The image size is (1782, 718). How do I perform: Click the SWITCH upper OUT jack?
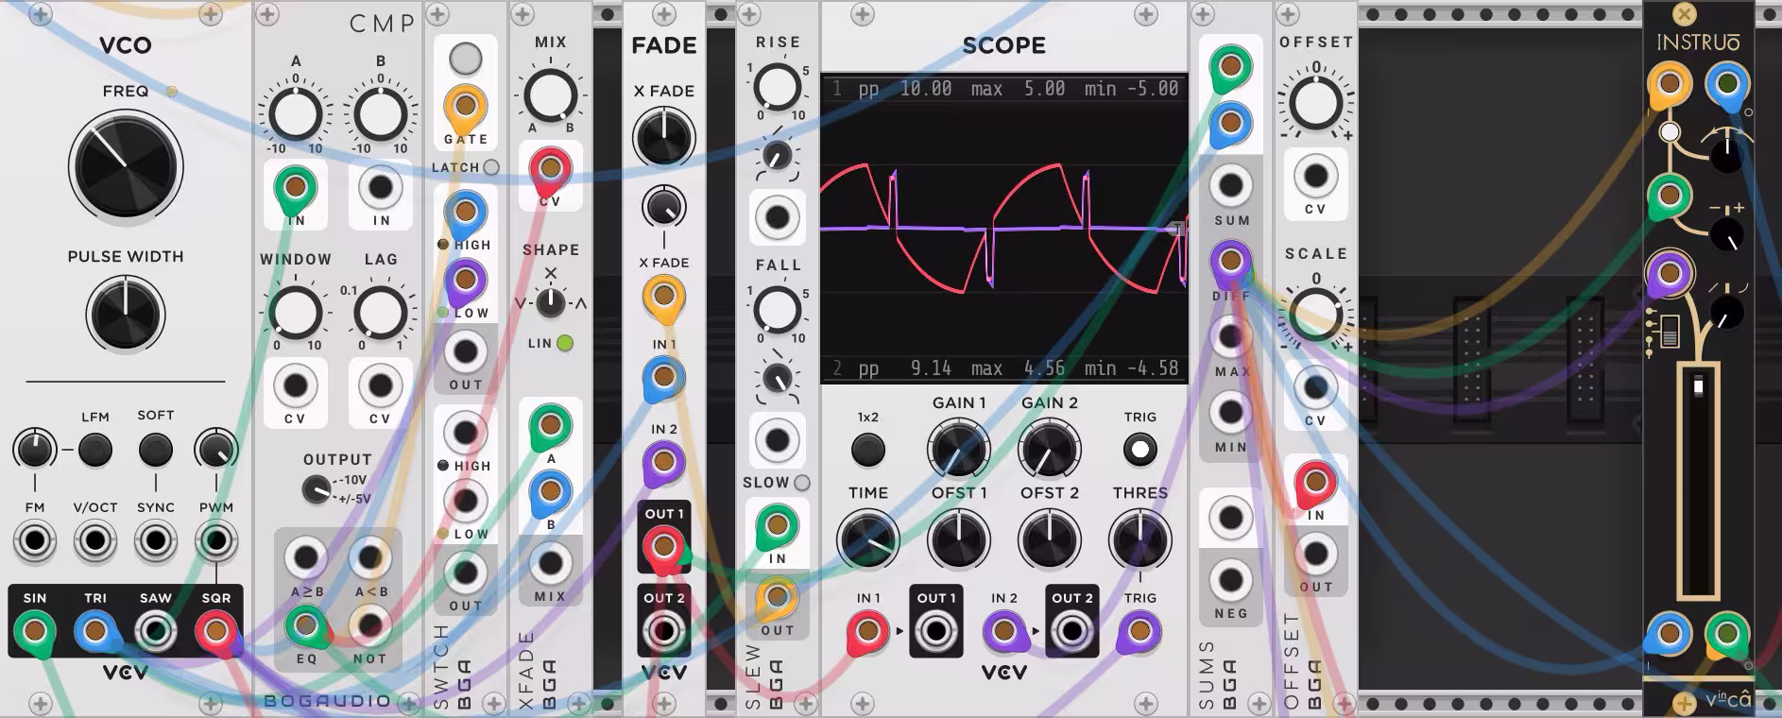465,351
